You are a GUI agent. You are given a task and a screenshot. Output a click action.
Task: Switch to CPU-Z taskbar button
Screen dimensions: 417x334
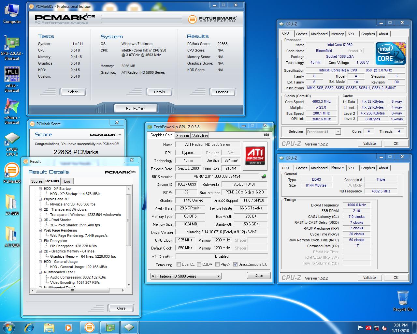pyautogui.click(x=129, y=327)
